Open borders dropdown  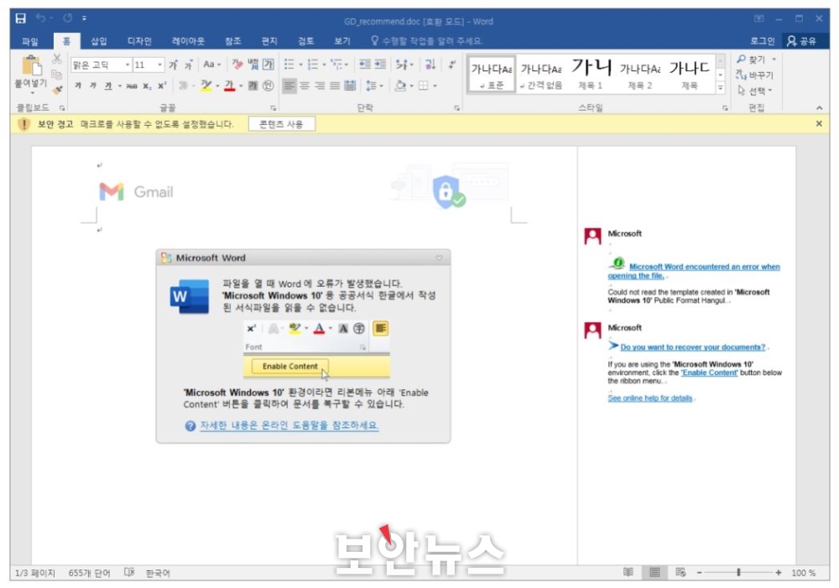[434, 86]
